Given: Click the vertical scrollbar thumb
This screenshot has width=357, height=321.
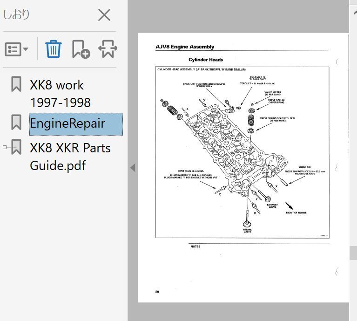Looking at the screenshot, I should (x=353, y=253).
